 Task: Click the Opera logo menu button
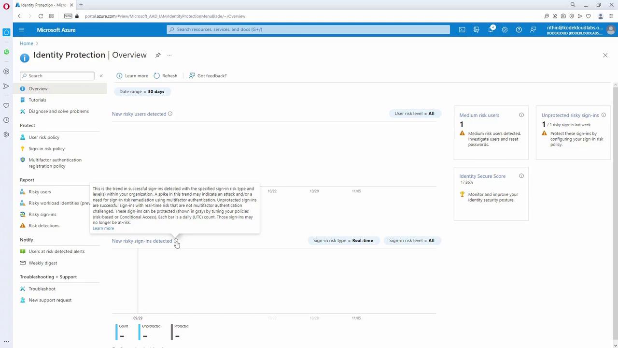point(6,5)
